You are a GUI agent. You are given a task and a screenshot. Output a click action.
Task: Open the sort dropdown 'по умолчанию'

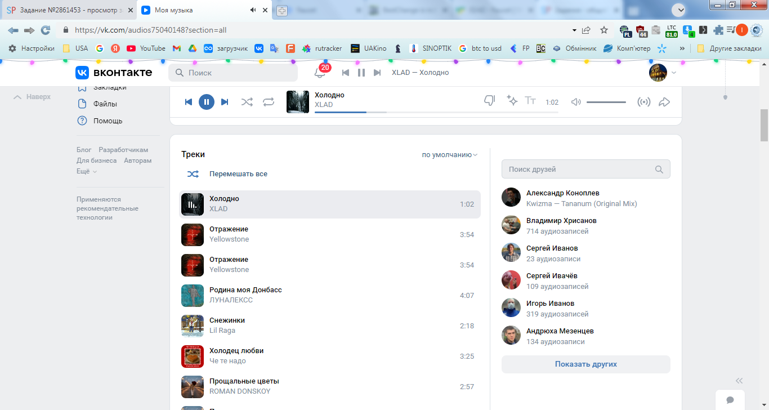click(450, 155)
